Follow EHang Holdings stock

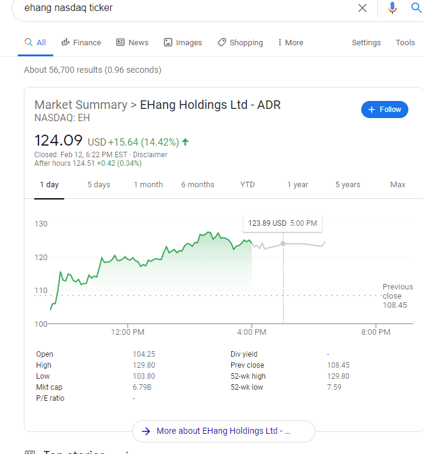(384, 110)
